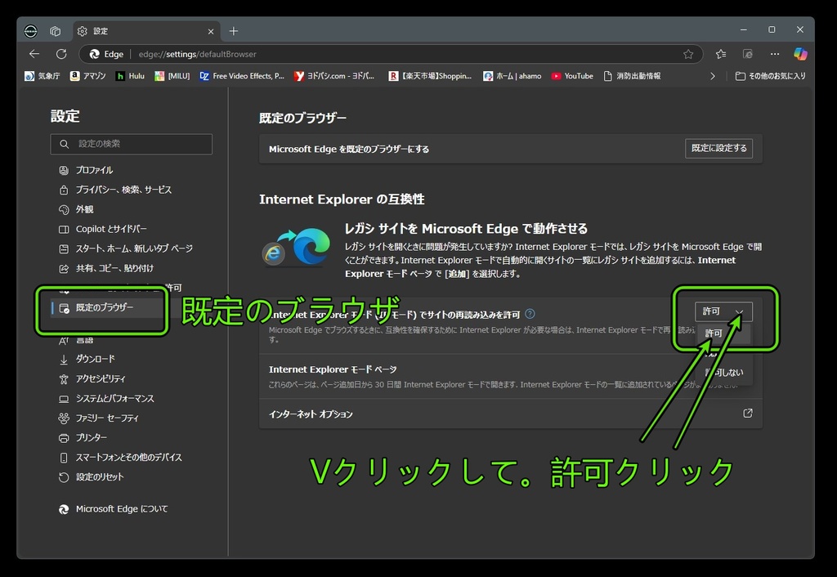This screenshot has width=837, height=577.
Task: Open a new tab with plus button
Action: coord(233,31)
